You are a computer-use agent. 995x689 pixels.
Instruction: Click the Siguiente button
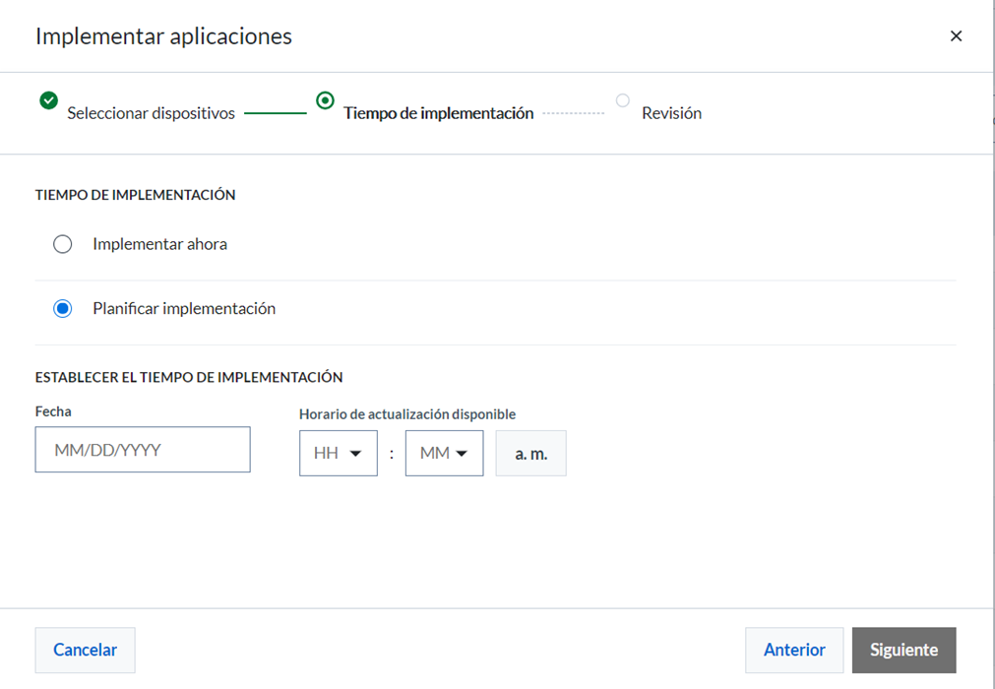[x=903, y=650]
